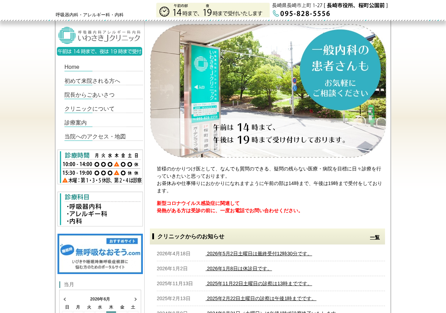Click the date 2025年11月13日
The image size is (446, 313).
[175, 283]
